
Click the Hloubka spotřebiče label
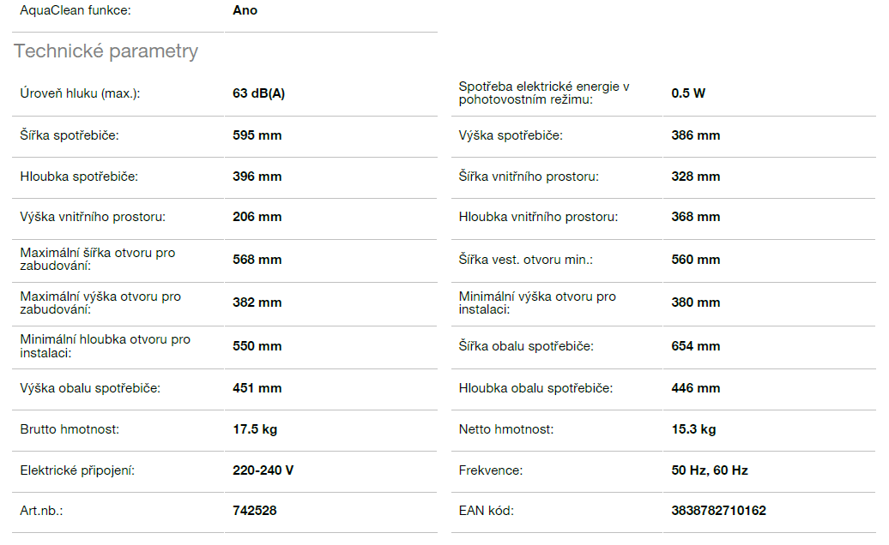pos(79,177)
